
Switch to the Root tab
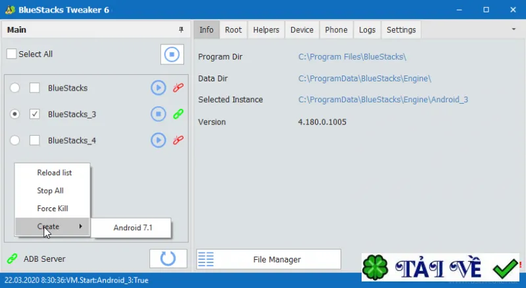pyautogui.click(x=233, y=30)
